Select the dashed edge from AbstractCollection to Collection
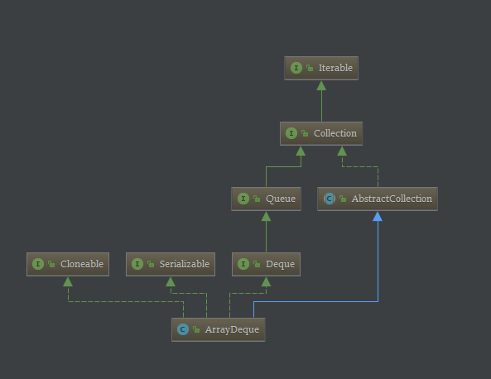The image size is (491, 379). (x=360, y=167)
